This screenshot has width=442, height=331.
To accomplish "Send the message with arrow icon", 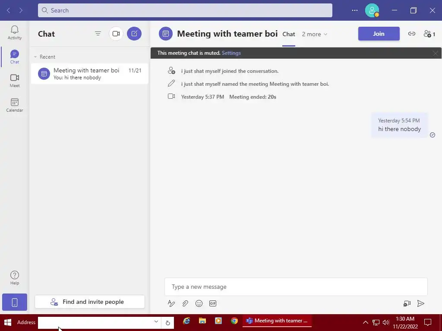I will [x=420, y=303].
